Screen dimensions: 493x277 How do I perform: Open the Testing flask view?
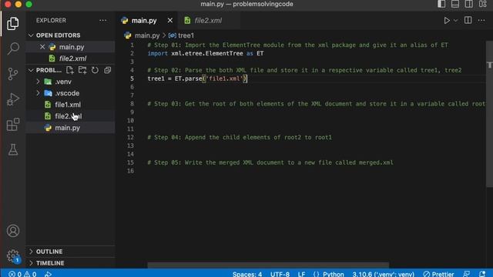click(x=13, y=149)
